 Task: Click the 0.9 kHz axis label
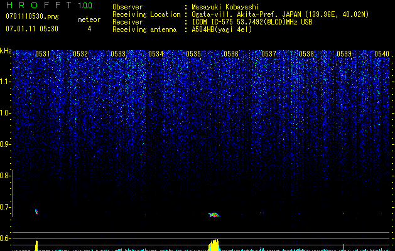click(5, 144)
